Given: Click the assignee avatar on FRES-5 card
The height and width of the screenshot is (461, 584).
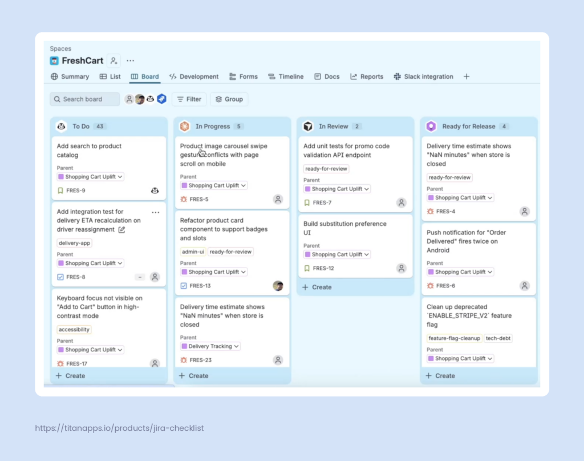Looking at the screenshot, I should [x=278, y=199].
